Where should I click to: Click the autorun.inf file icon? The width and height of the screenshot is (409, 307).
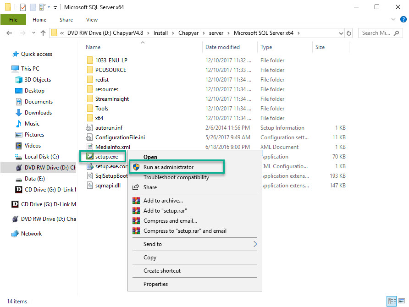[90, 128]
